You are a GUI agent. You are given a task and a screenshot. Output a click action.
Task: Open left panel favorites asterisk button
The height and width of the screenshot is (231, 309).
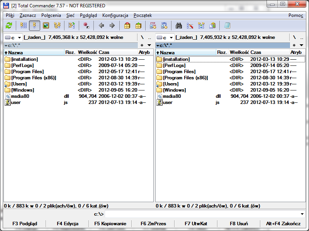142,45
